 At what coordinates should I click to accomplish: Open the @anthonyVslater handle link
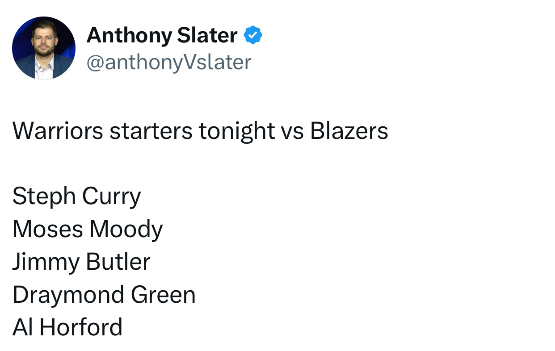click(x=168, y=62)
